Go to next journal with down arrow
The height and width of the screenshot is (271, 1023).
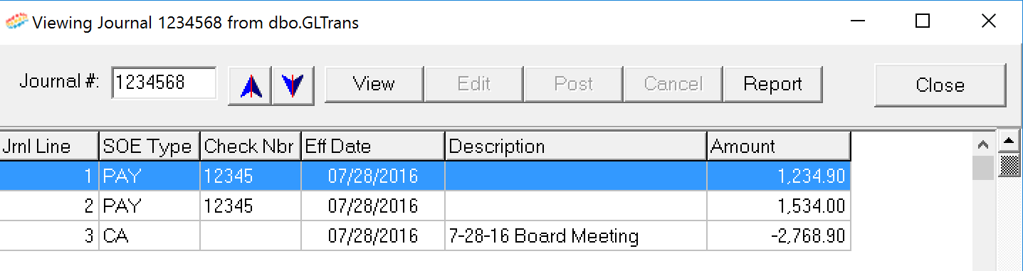click(293, 85)
